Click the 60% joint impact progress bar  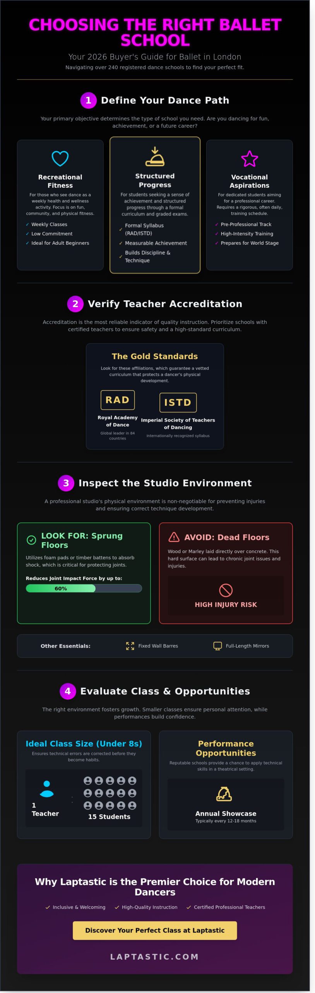click(x=84, y=588)
